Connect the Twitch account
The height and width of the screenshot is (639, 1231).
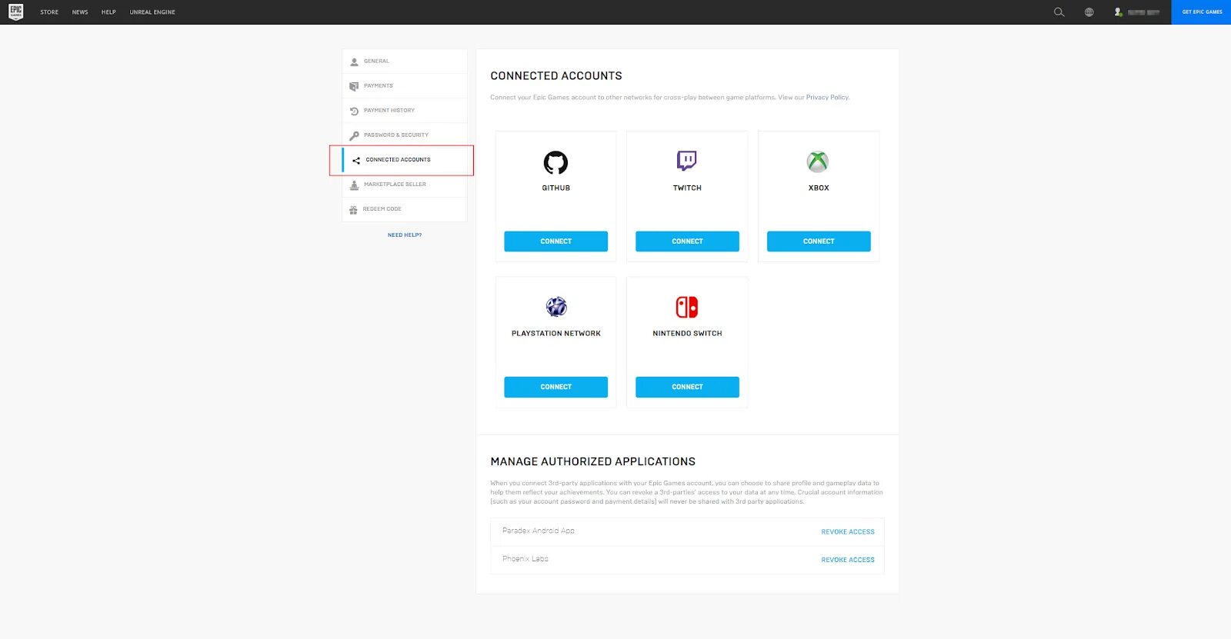687,241
